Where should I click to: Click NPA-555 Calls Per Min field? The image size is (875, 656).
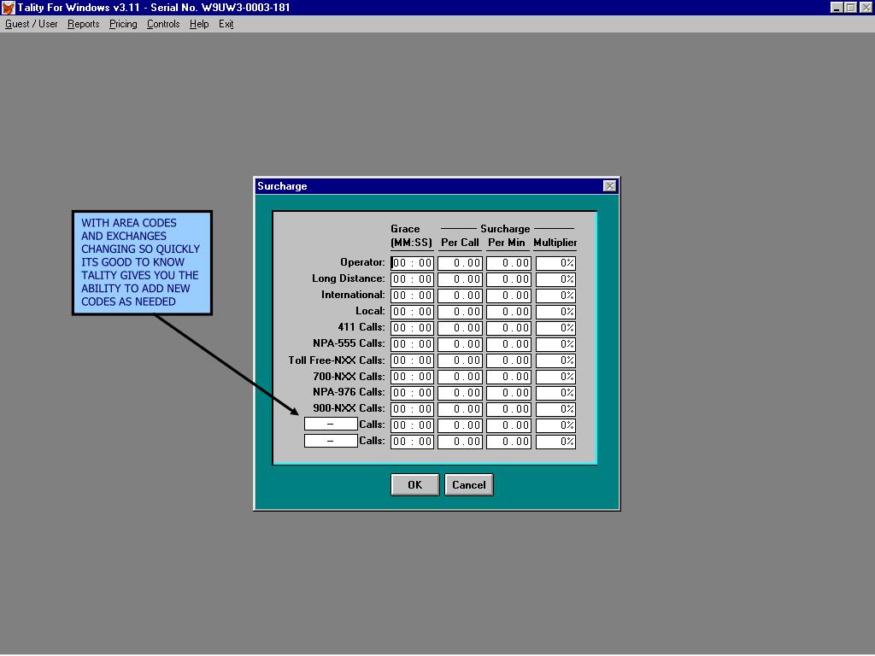click(x=508, y=343)
